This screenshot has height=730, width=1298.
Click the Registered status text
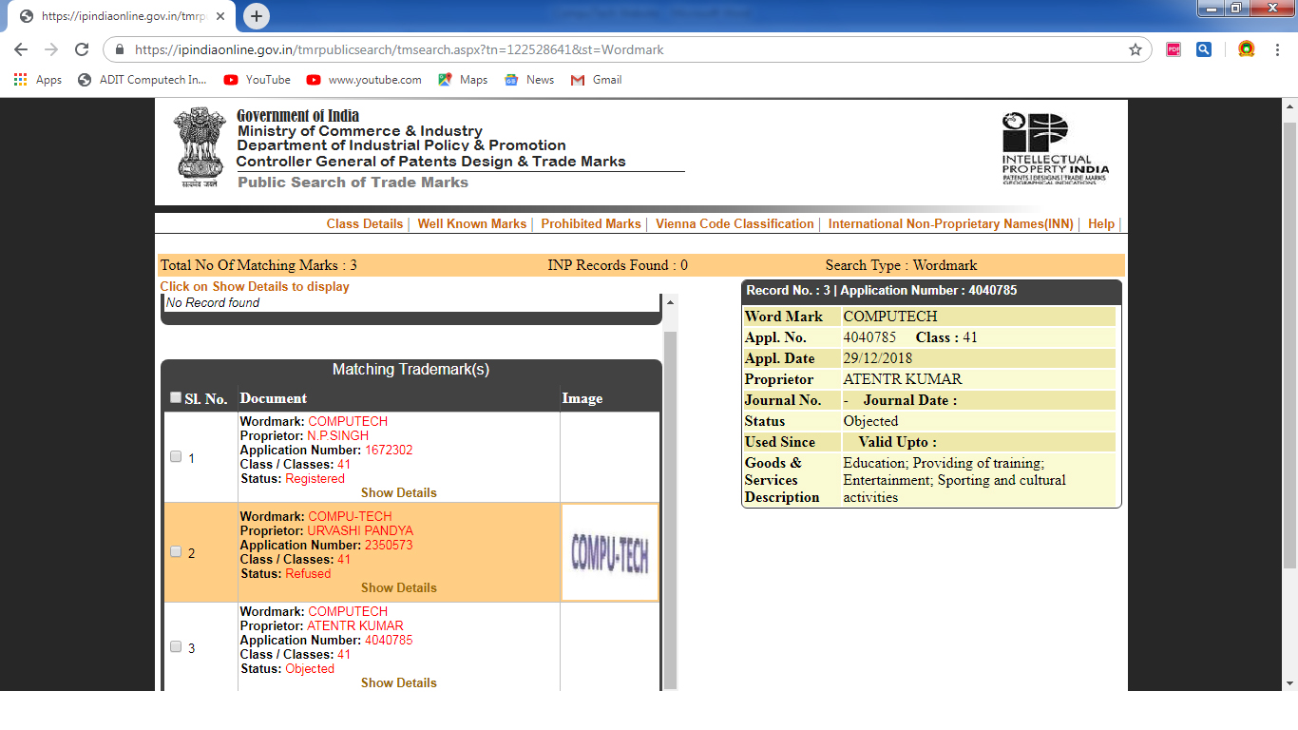[x=315, y=478]
